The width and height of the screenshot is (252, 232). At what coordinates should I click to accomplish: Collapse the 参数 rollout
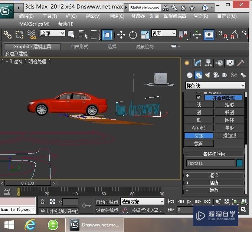click(214, 190)
